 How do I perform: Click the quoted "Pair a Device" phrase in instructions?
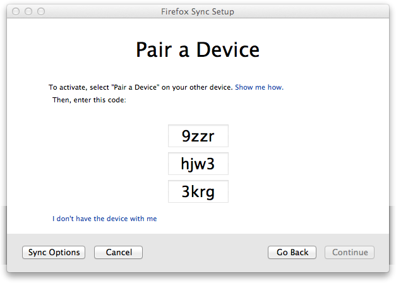(135, 87)
